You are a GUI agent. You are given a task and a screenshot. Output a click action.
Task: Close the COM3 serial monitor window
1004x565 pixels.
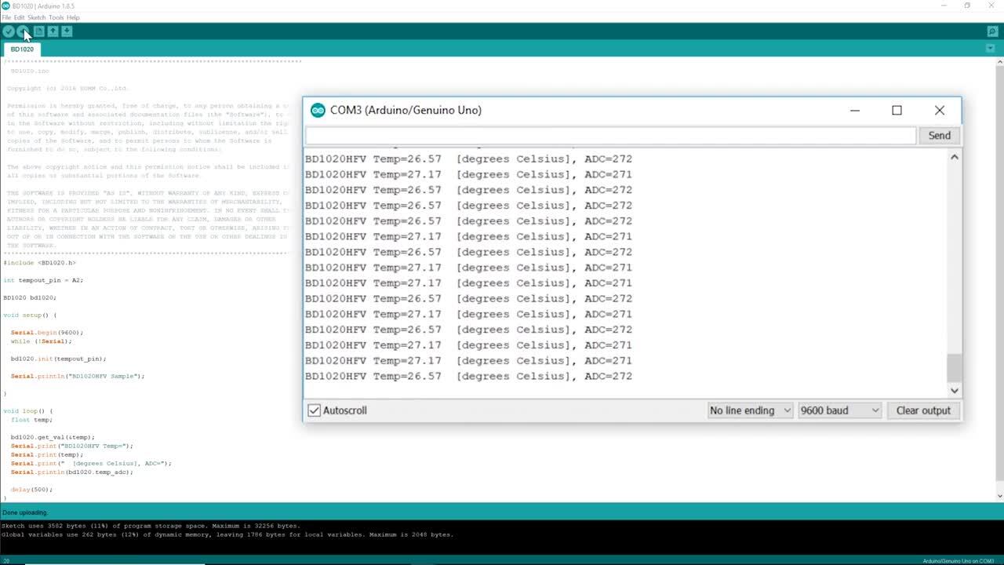(940, 110)
